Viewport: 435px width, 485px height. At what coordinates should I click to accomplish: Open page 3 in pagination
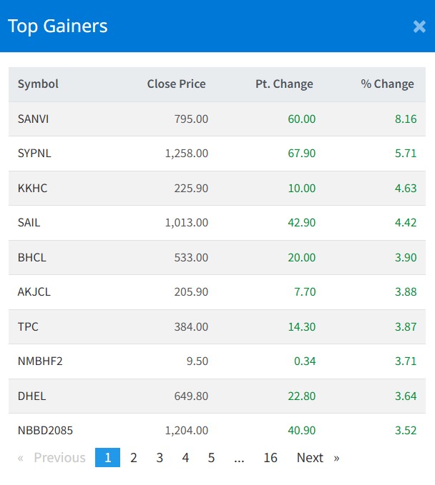(x=160, y=458)
